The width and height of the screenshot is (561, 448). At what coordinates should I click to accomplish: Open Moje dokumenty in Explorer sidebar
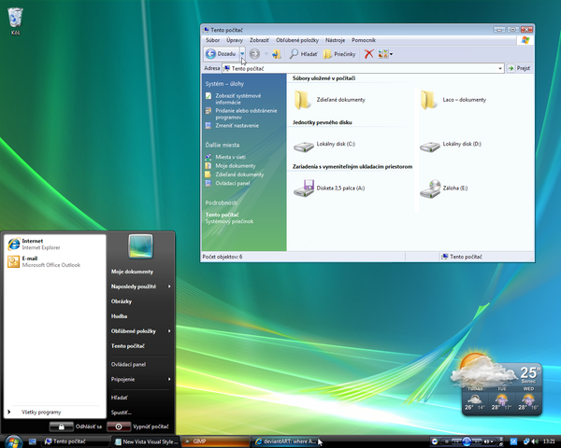(x=236, y=166)
